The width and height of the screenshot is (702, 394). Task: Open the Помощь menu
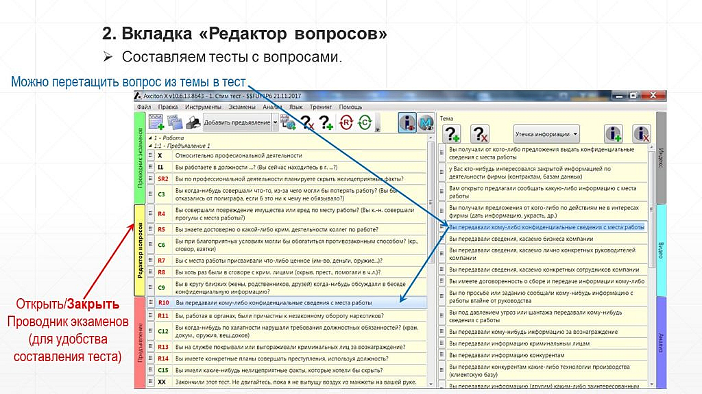tap(350, 107)
